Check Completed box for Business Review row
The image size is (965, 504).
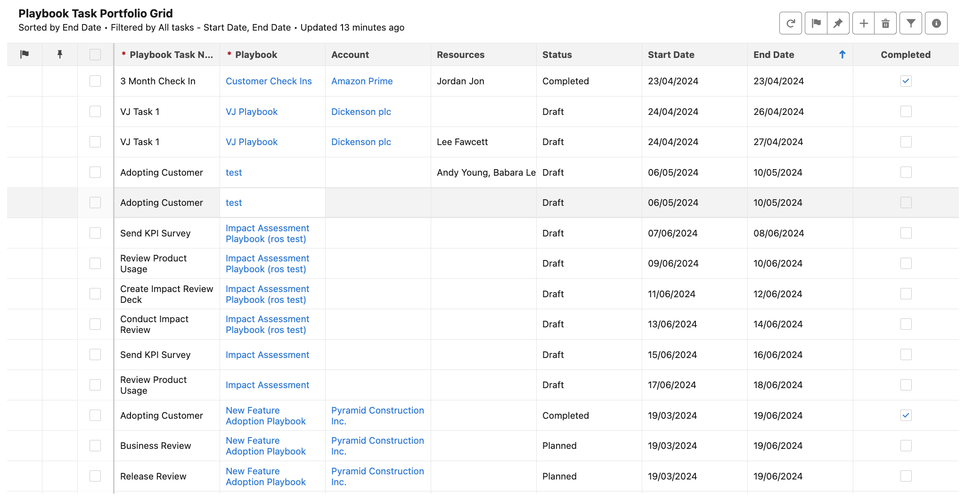click(x=906, y=446)
